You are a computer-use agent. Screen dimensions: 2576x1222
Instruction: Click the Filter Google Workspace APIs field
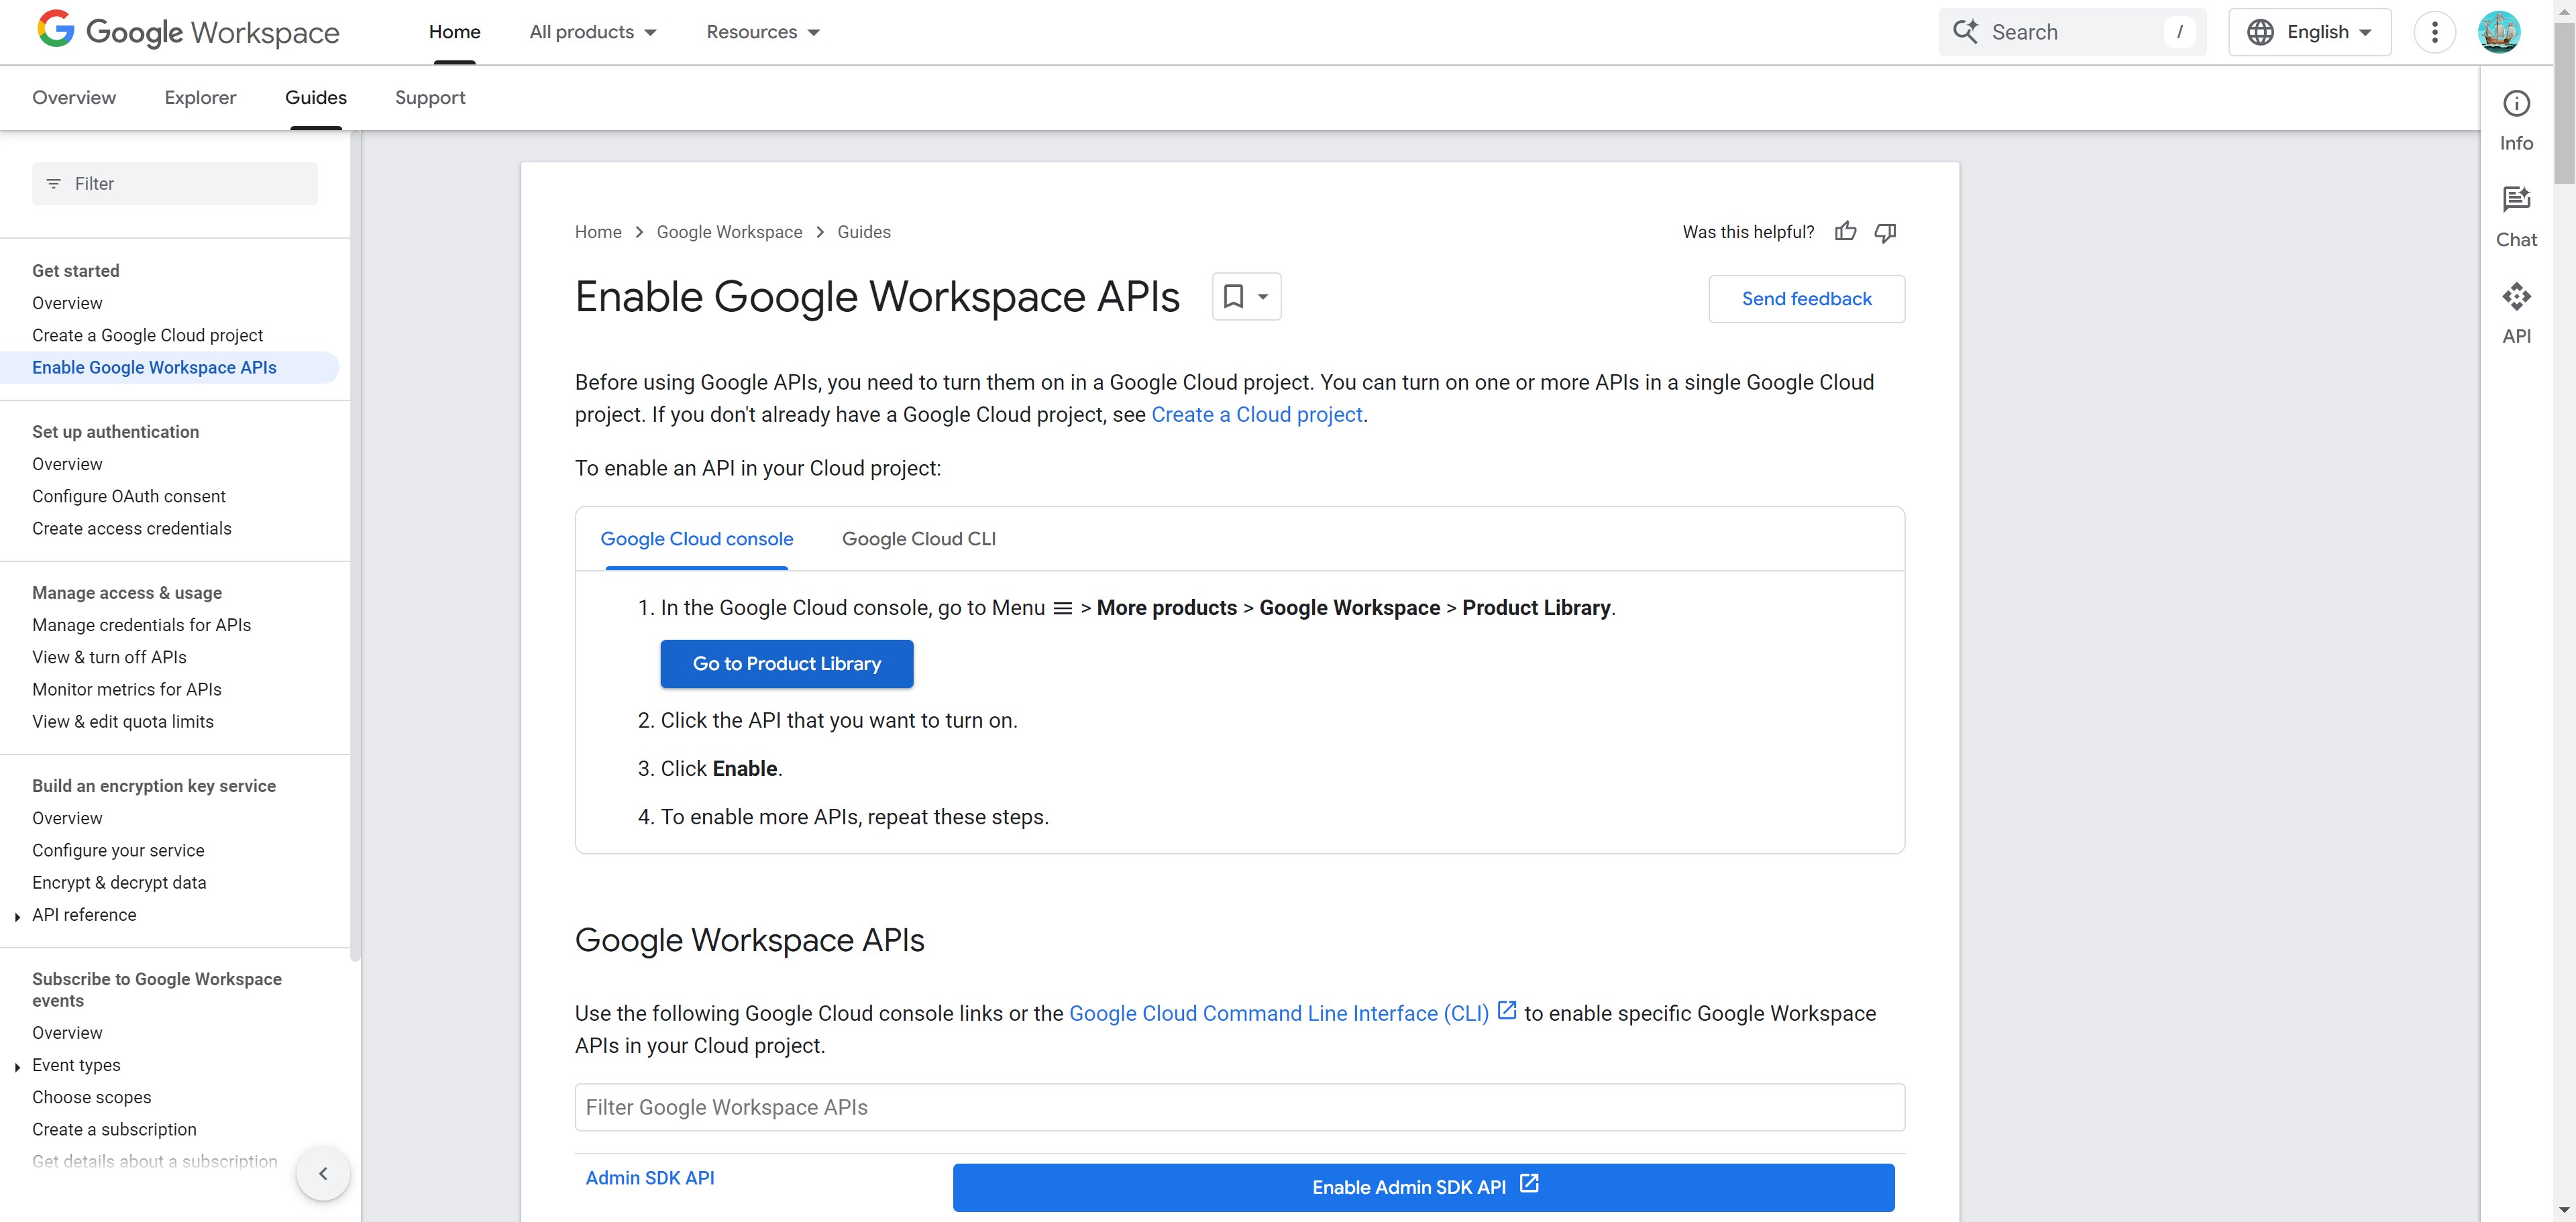(1239, 1107)
